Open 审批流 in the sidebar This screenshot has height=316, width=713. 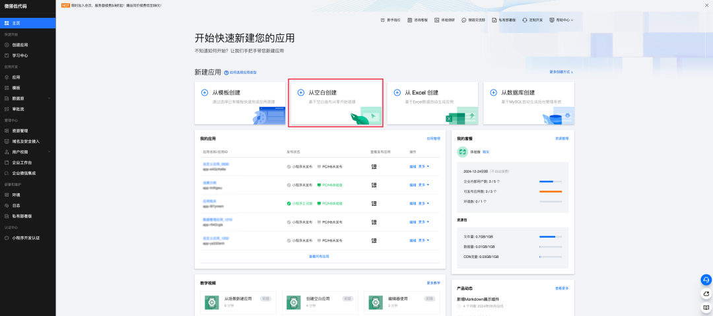click(28, 109)
